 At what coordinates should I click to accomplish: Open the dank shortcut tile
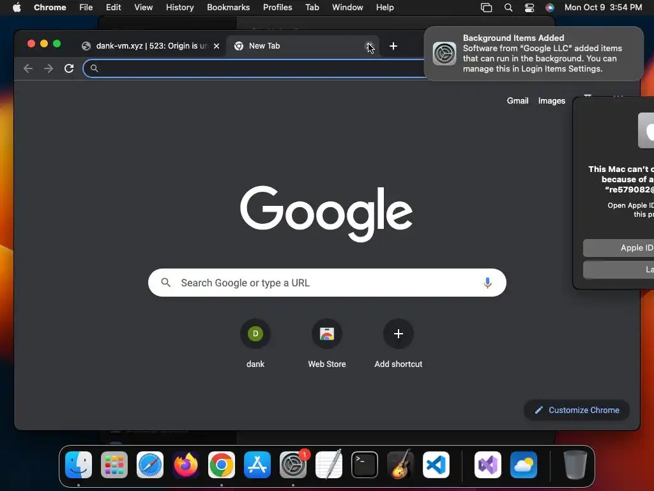coord(255,343)
